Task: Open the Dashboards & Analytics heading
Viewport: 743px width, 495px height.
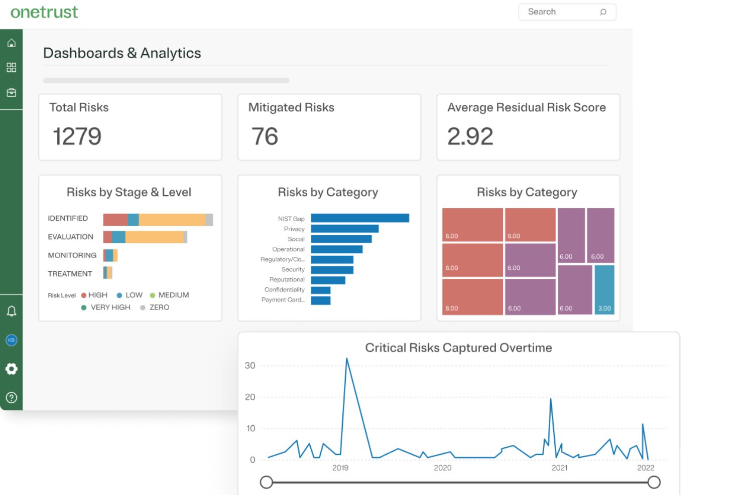Action: click(122, 53)
